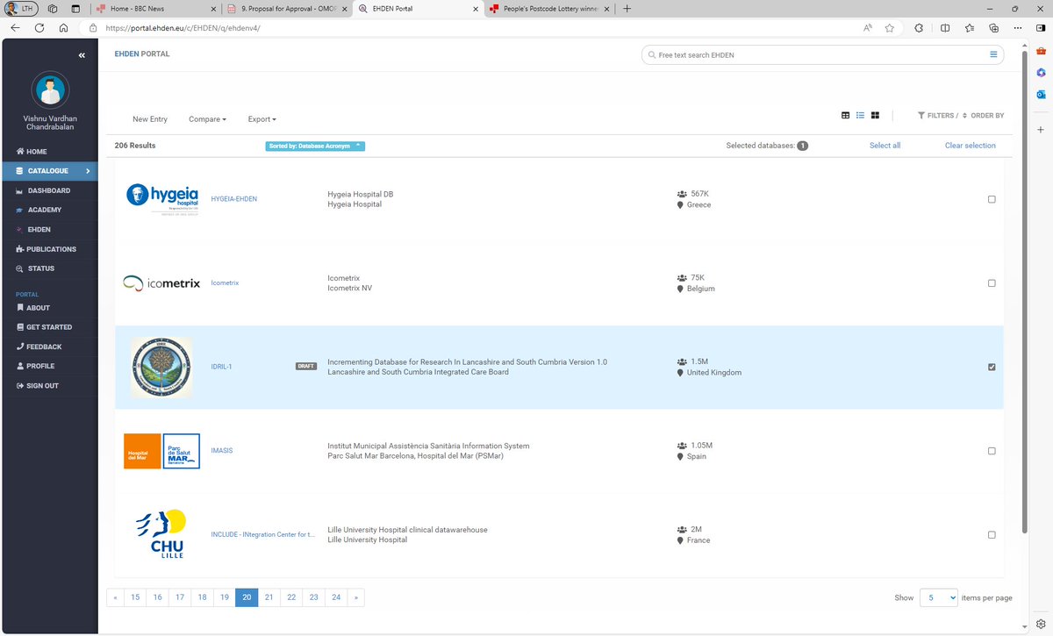Open the IDRIL-1 database link
The image size is (1053, 636).
(x=221, y=367)
